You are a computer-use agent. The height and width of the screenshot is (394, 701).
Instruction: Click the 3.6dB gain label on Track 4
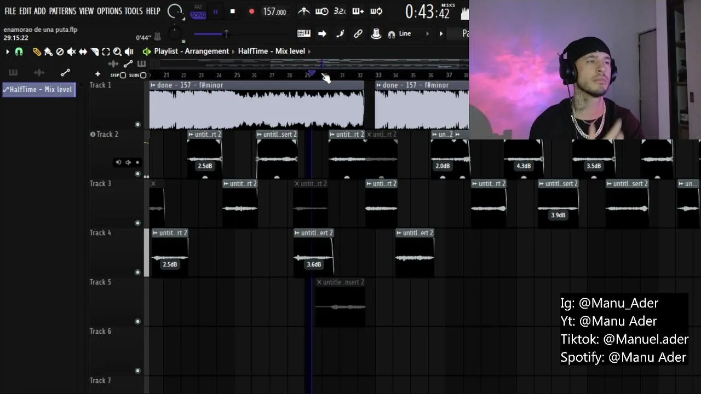click(314, 264)
